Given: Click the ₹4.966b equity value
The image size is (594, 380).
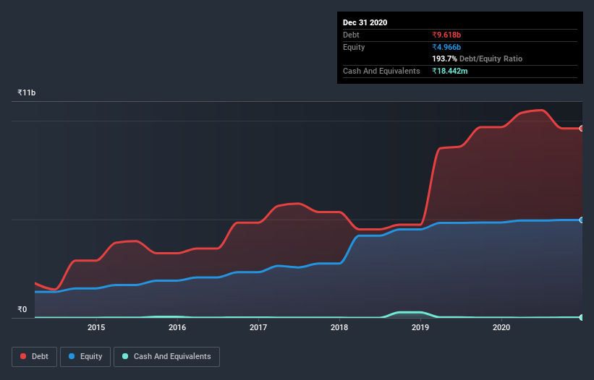Looking at the screenshot, I should point(446,47).
